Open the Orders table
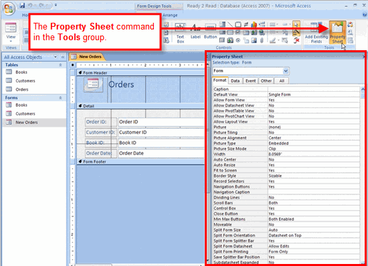Viewport: 368px width, 266px height. (x=22, y=90)
